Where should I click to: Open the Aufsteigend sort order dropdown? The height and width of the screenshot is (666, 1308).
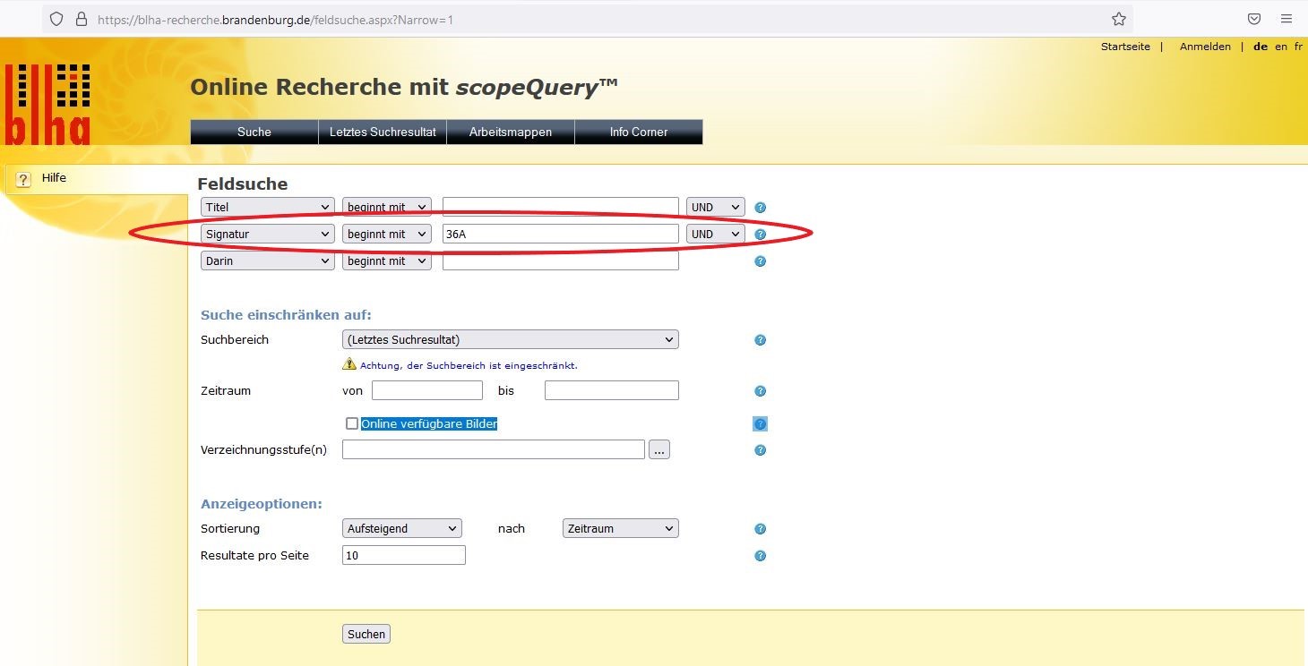click(x=402, y=528)
